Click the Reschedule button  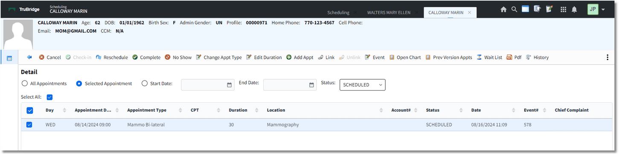click(x=112, y=57)
